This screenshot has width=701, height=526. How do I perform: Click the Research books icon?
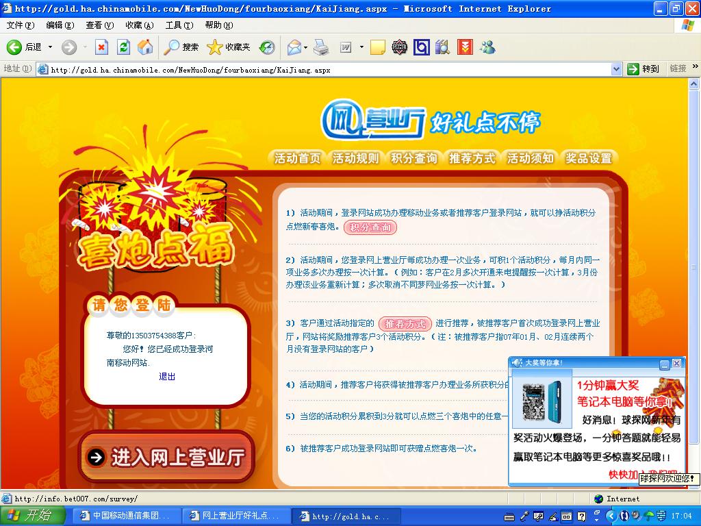click(x=443, y=47)
